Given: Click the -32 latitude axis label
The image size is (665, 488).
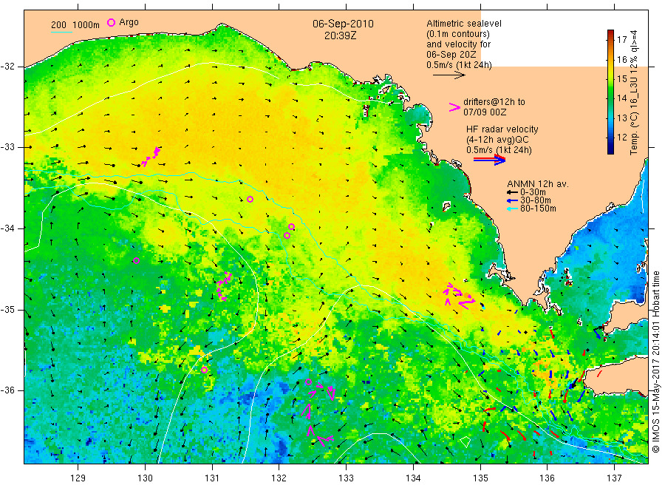Looking at the screenshot, I should coord(7,67).
